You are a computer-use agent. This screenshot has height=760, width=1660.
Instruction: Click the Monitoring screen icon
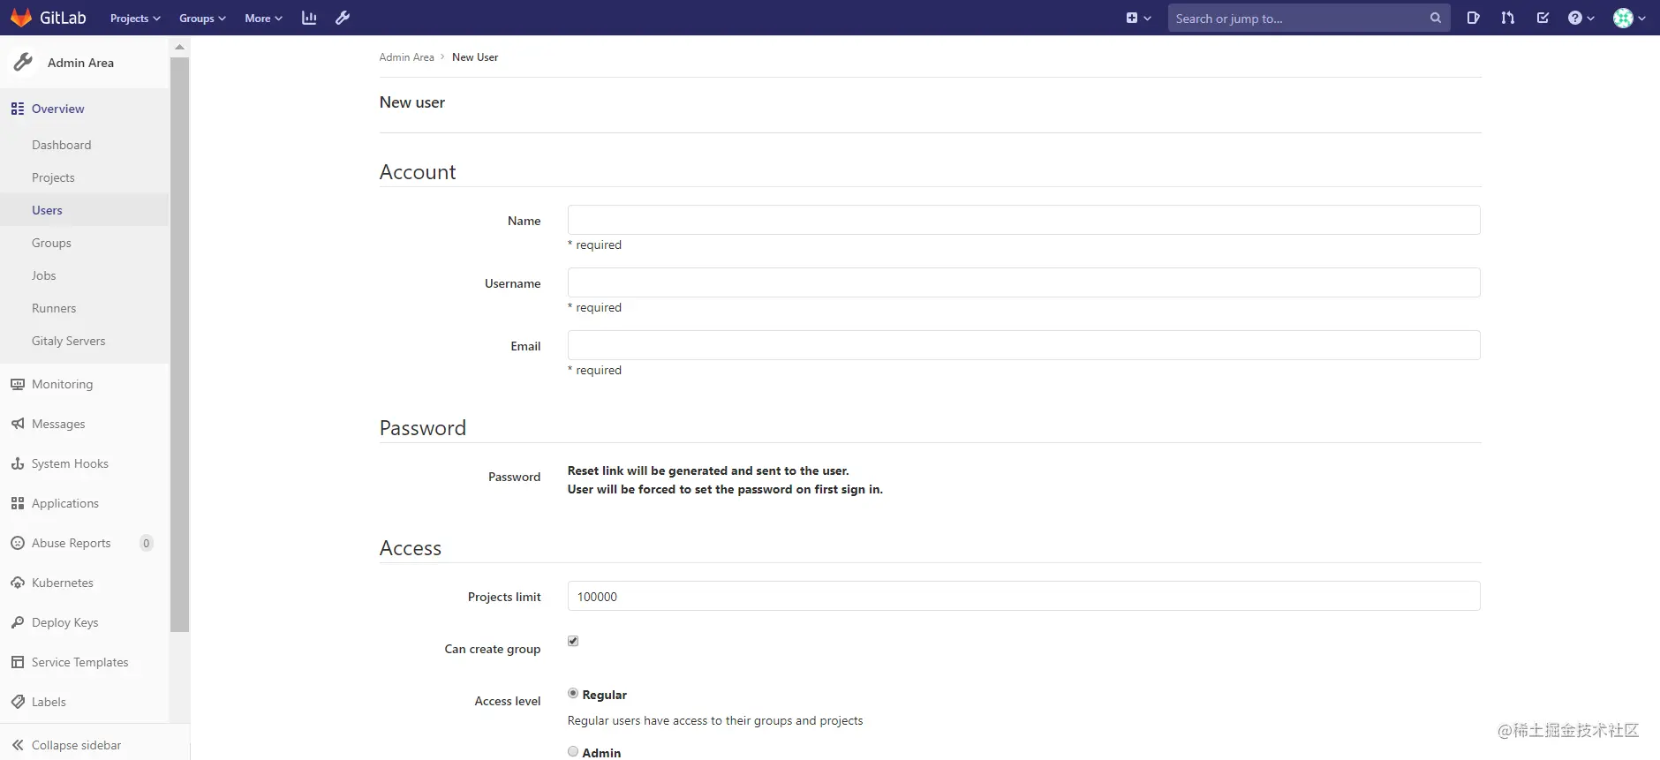click(x=18, y=384)
